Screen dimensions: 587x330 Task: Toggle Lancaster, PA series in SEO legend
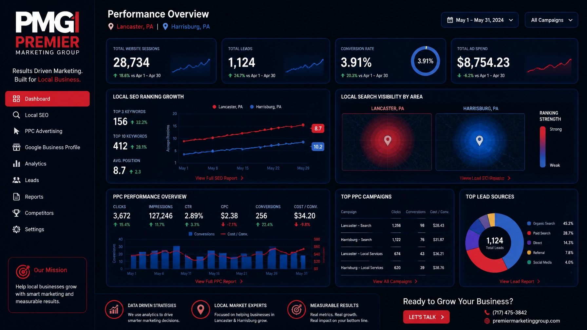tap(228, 107)
